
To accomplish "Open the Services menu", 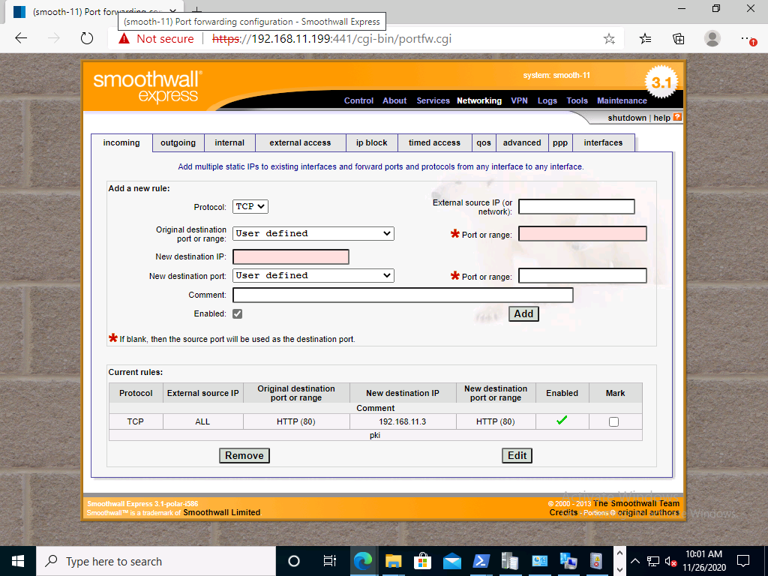I will 433,100.
